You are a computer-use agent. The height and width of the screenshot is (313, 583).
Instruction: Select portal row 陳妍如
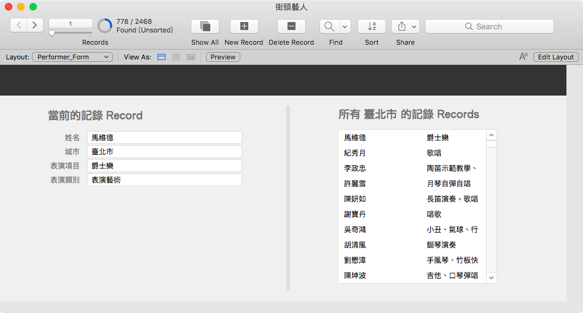tap(413, 198)
